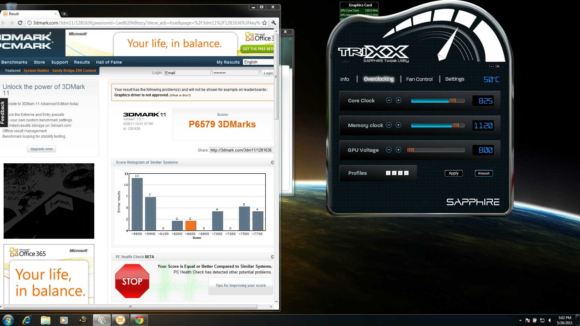This screenshot has height=326, width=580.
Task: Increase Memory clock with the plus button
Action: (398, 125)
